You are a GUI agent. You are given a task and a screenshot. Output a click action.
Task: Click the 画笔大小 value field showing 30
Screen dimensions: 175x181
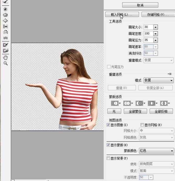[148, 27]
